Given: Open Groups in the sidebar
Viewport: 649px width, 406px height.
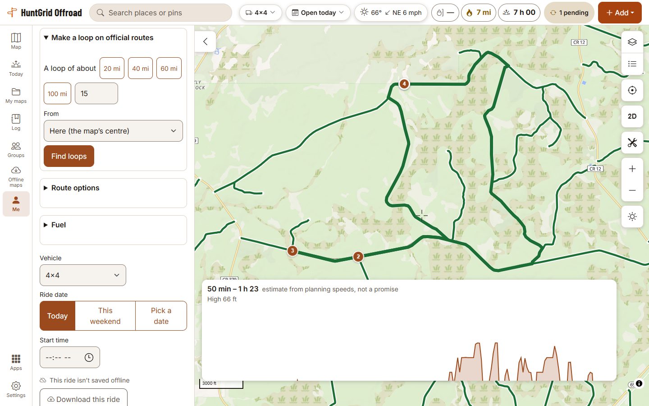Looking at the screenshot, I should tap(16, 149).
